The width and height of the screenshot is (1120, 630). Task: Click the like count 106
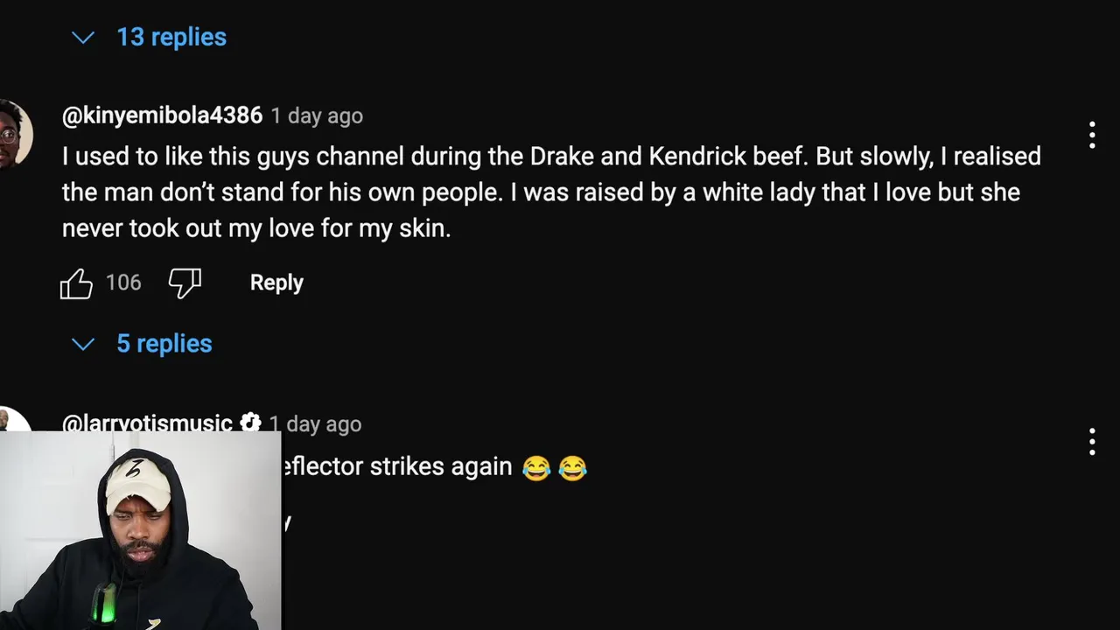(123, 283)
